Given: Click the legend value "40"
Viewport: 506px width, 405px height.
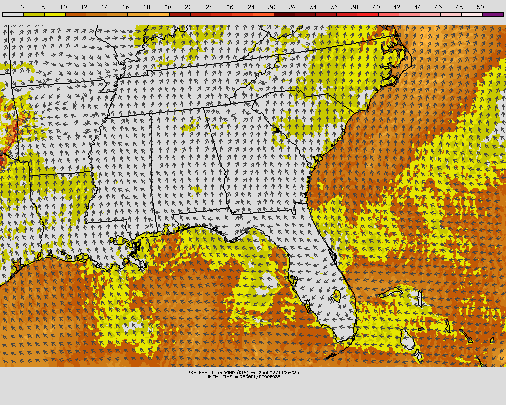Looking at the screenshot, I should pyautogui.click(x=376, y=7).
